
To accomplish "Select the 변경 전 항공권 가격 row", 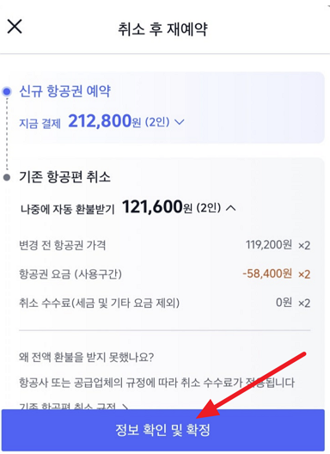I will click(x=165, y=245).
